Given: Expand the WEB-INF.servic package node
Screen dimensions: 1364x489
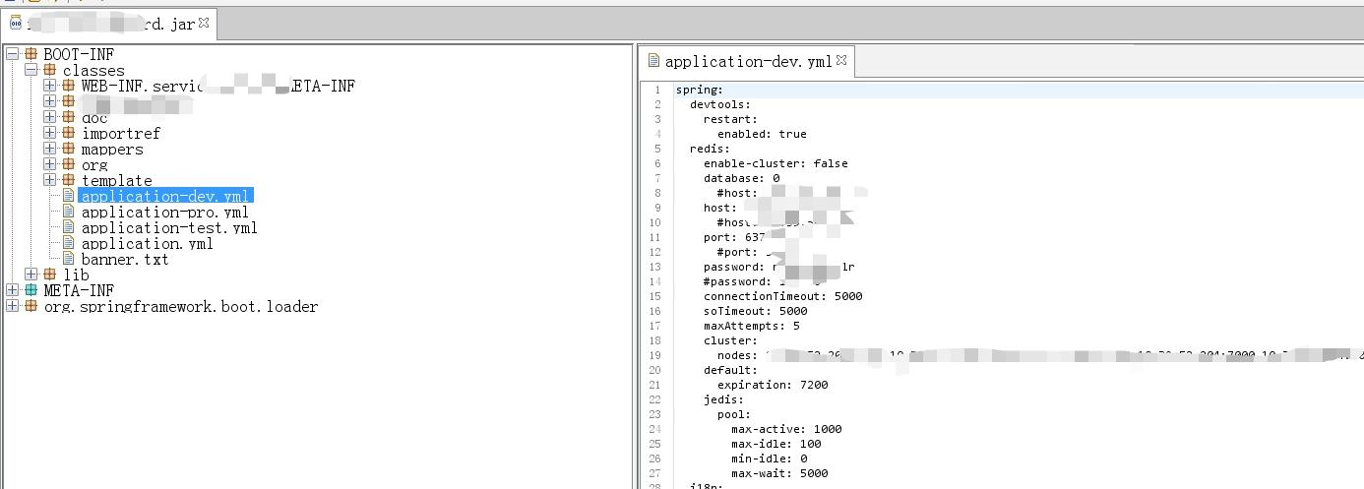Looking at the screenshot, I should (50, 86).
